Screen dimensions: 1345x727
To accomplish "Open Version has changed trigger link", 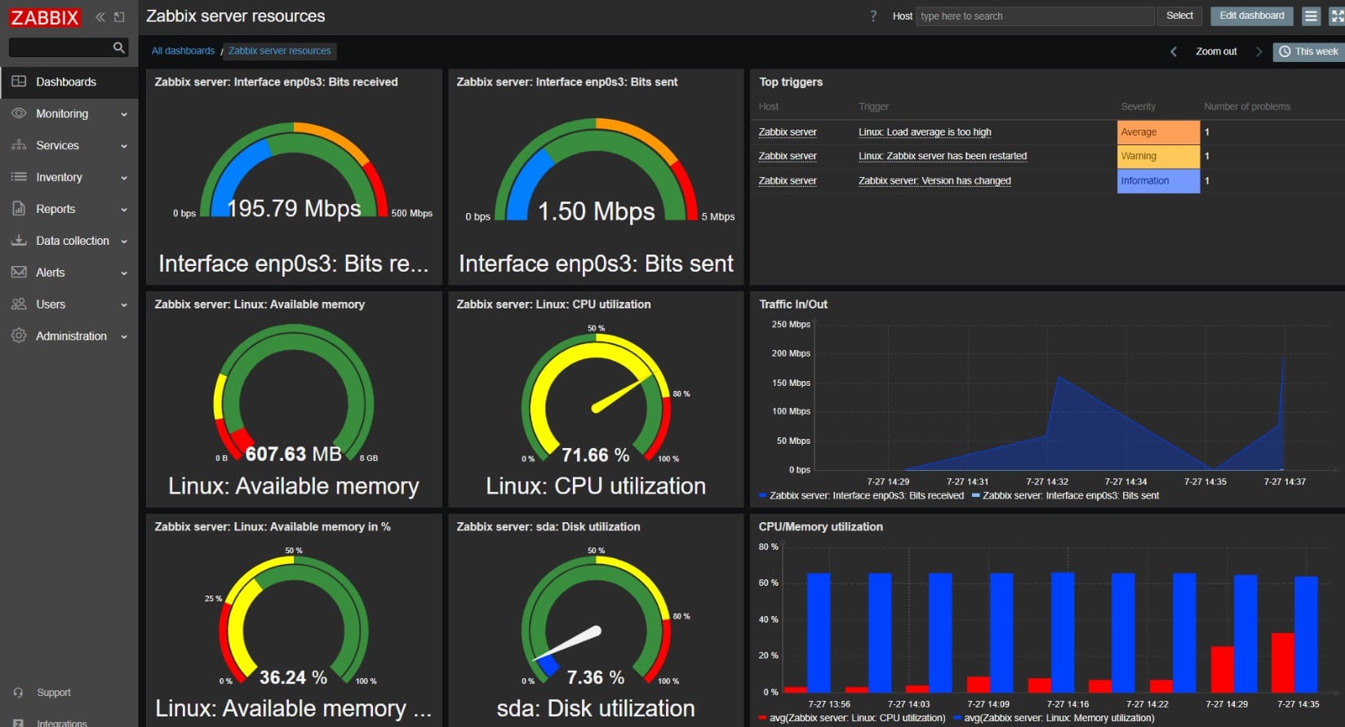I will pos(934,181).
